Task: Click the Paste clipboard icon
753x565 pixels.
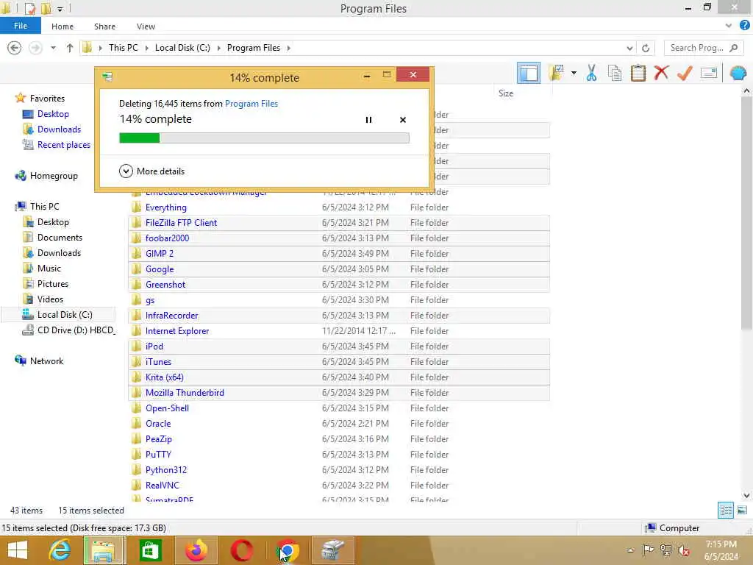Action: click(x=638, y=74)
